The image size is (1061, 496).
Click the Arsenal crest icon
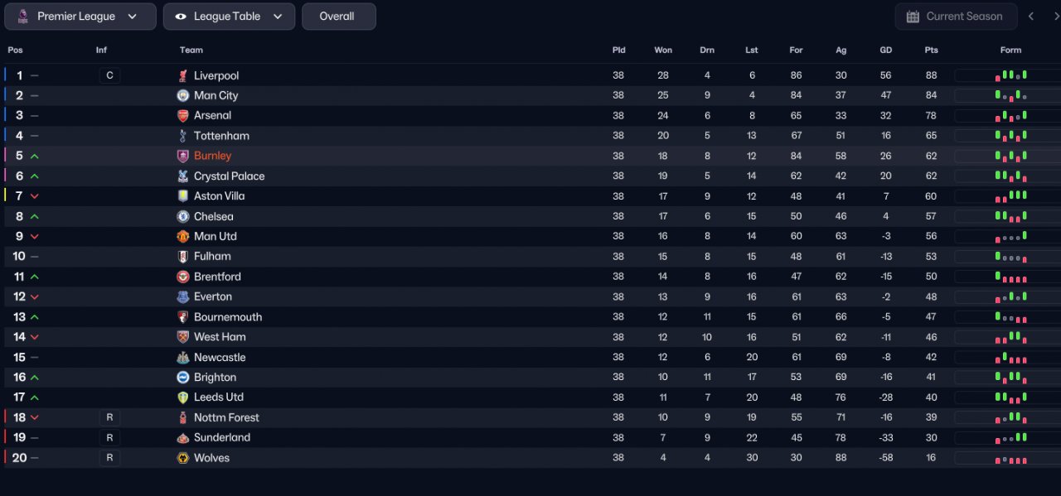(183, 116)
